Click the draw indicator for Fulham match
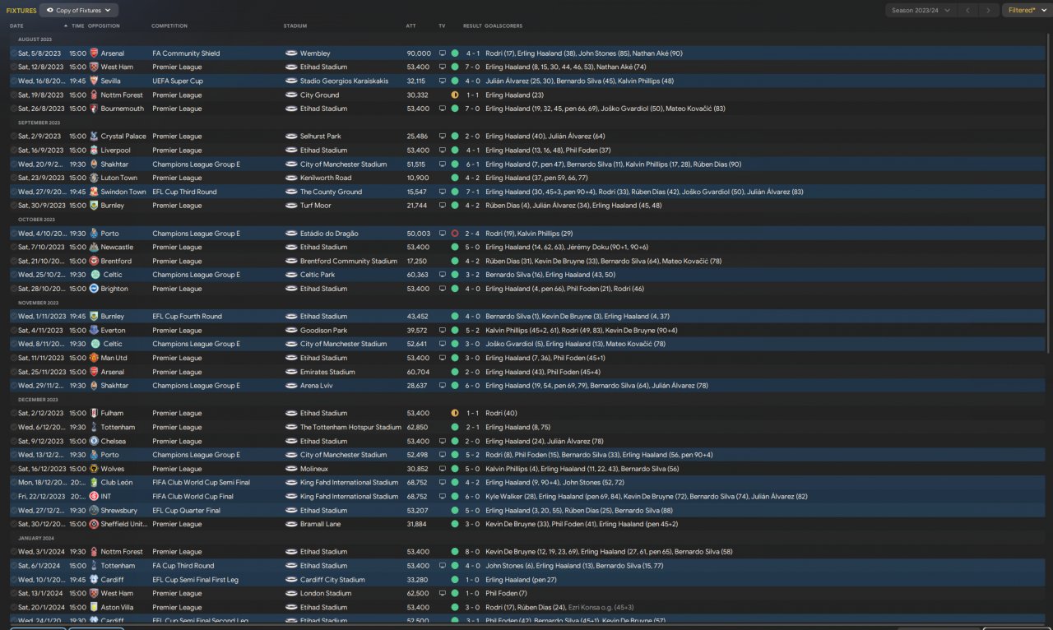This screenshot has width=1053, height=630. point(455,413)
